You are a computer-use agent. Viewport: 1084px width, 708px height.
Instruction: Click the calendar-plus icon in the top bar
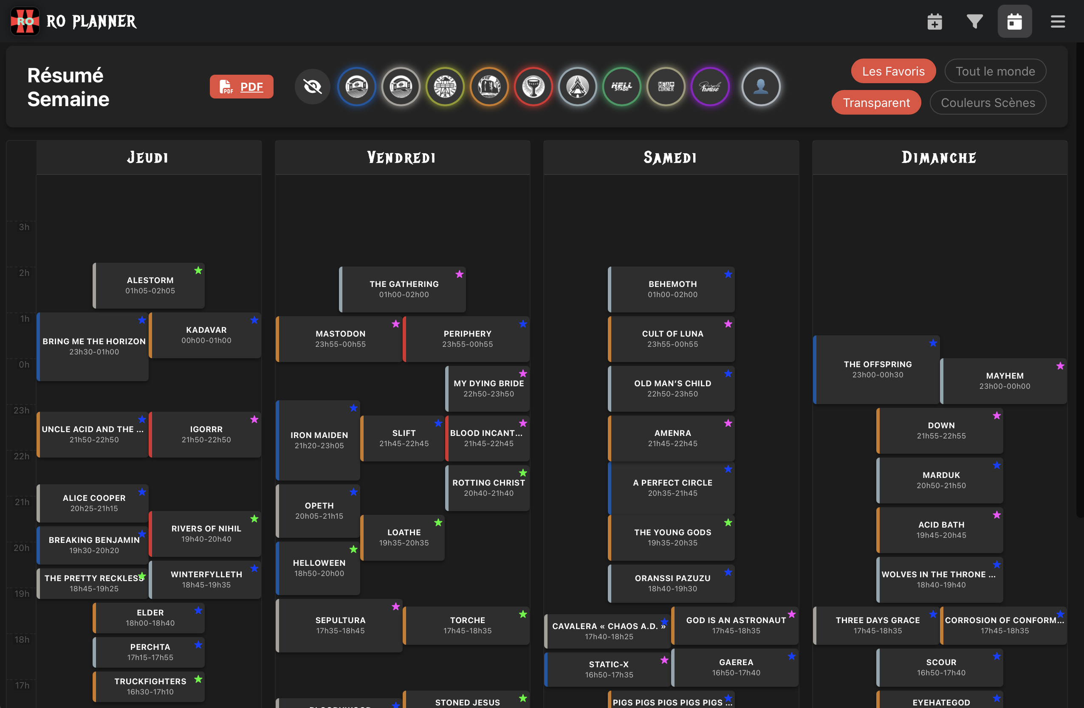934,21
